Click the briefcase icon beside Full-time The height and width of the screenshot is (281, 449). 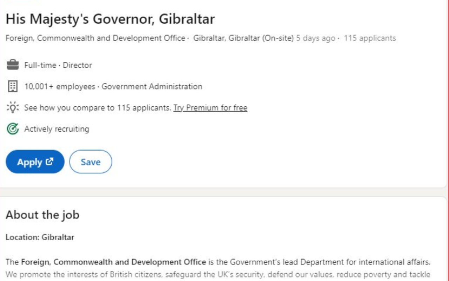tap(13, 65)
